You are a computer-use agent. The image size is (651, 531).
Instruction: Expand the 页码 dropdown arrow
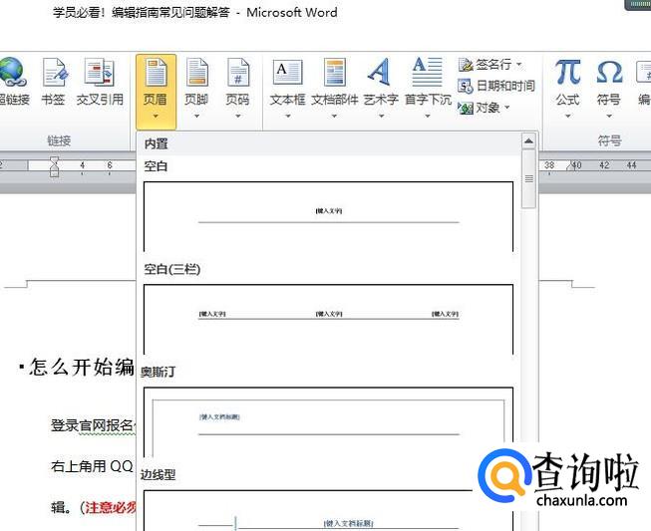click(238, 117)
